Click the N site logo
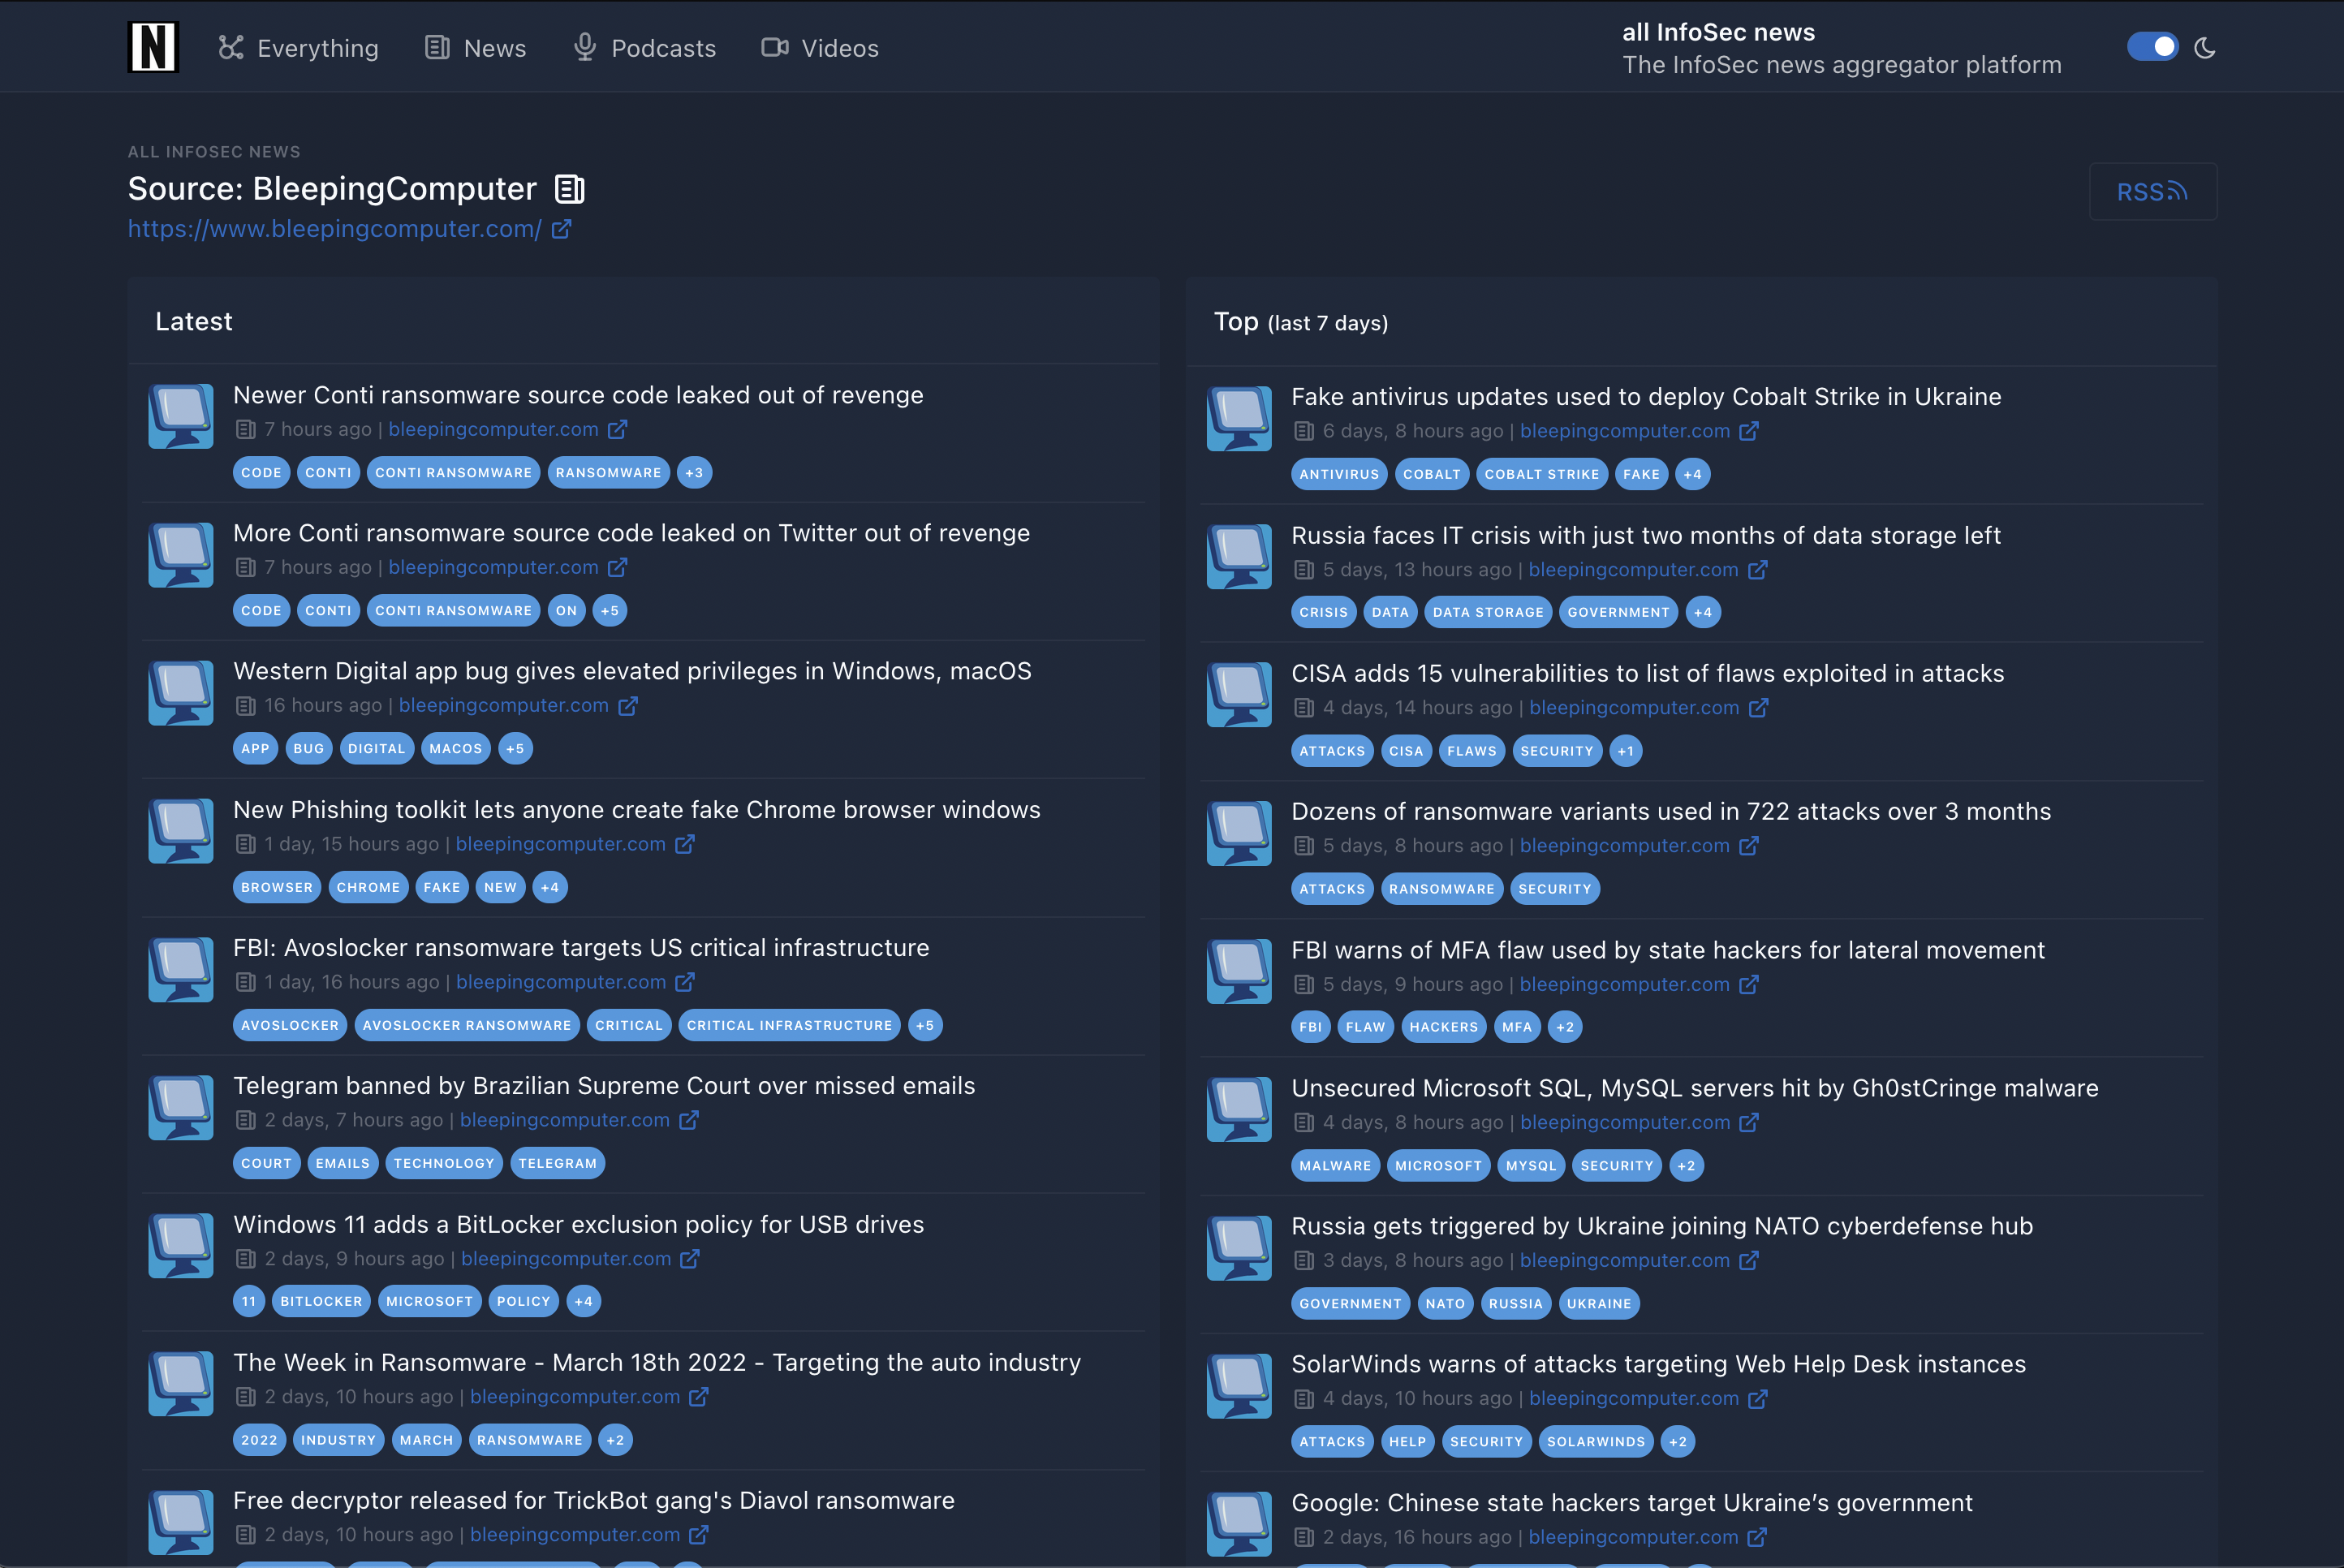This screenshot has width=2344, height=1568. click(153, 47)
